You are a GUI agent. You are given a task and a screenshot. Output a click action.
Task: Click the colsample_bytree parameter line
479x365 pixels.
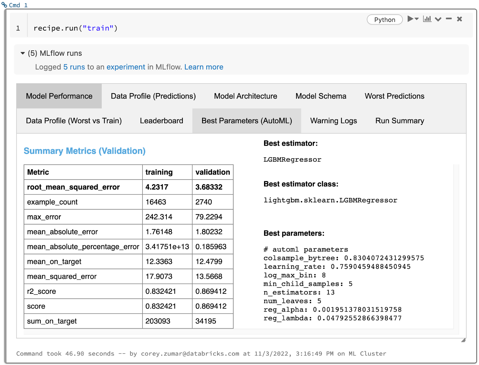click(344, 258)
